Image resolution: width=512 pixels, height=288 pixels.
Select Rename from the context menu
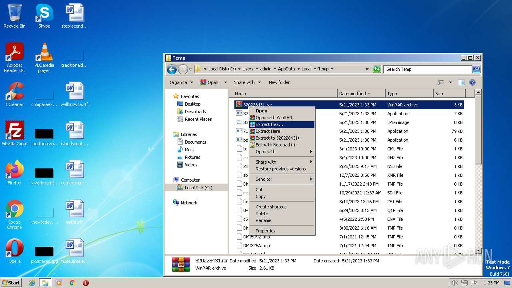click(x=282, y=220)
